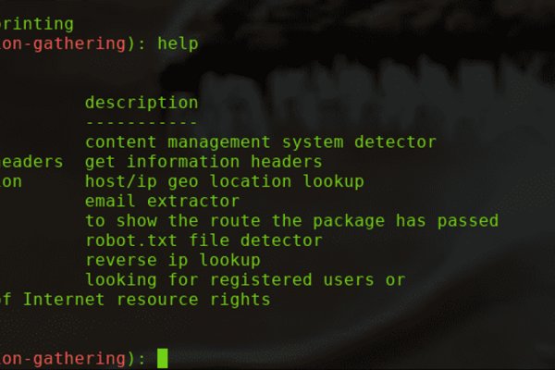Click the cut-off printing text at top
This screenshot has height=370, width=555.
point(37,23)
